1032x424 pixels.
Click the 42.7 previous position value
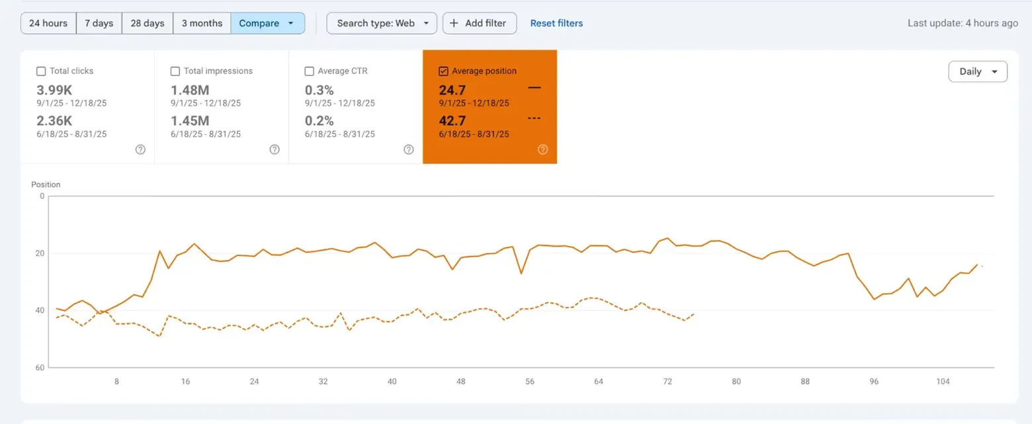(452, 120)
